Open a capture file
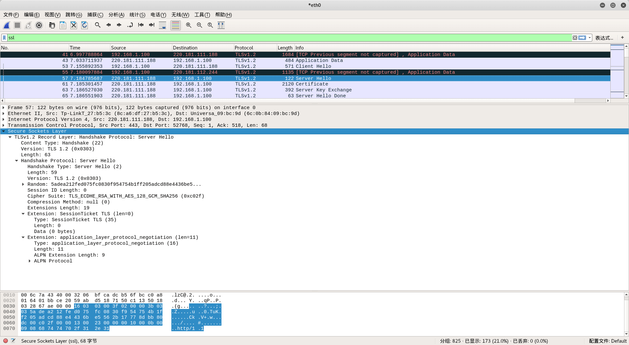The width and height of the screenshot is (629, 345). (52, 25)
